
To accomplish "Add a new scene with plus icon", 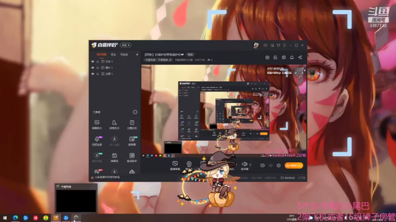I will click(137, 54).
